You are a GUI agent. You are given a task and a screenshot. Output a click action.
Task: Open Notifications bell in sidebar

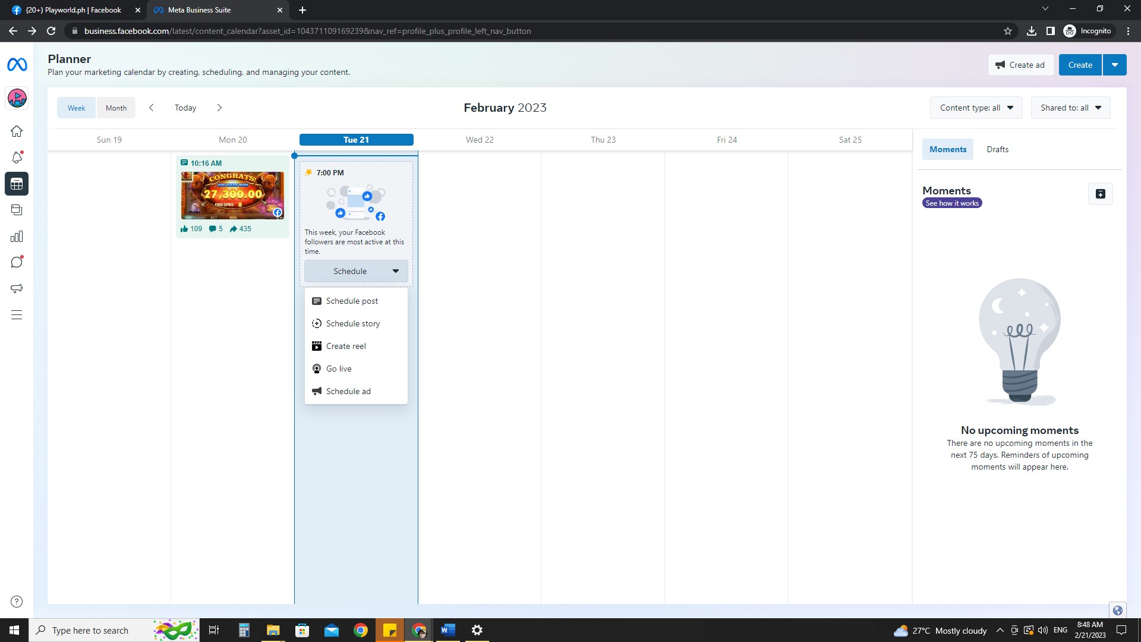pyautogui.click(x=17, y=158)
